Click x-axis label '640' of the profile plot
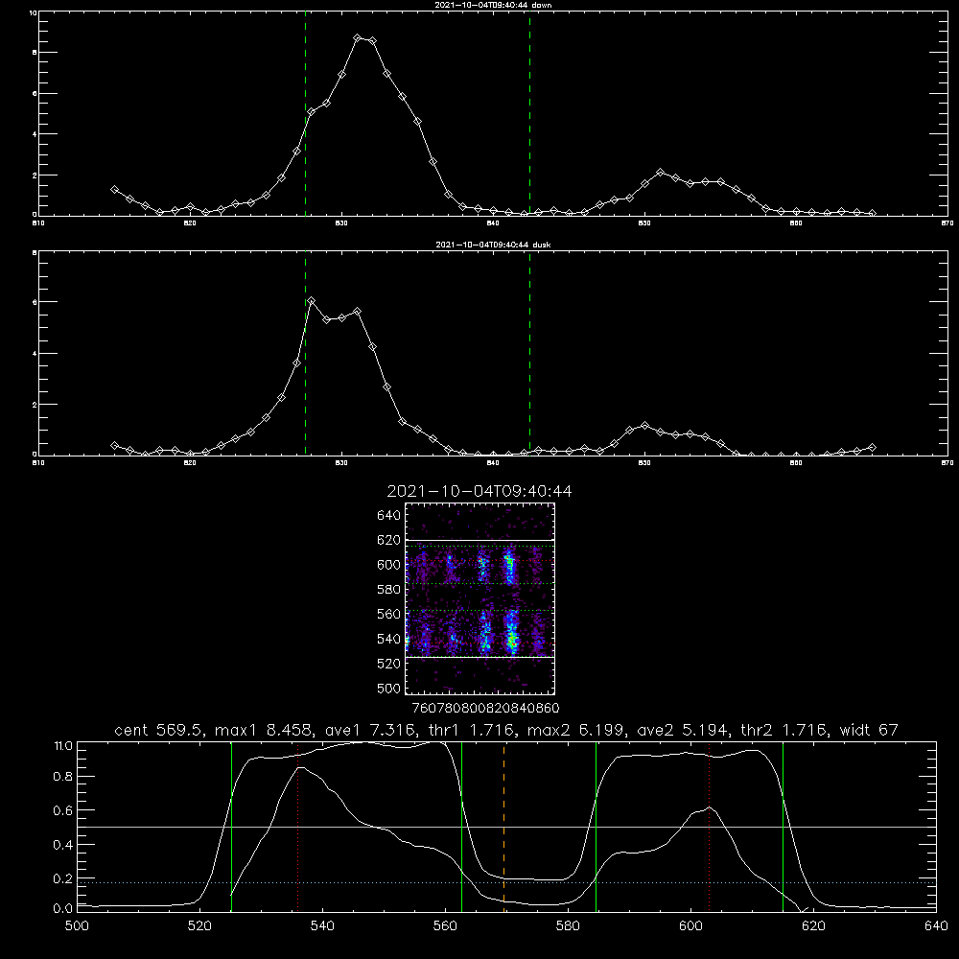Viewport: 959px width, 959px height. 936,926
